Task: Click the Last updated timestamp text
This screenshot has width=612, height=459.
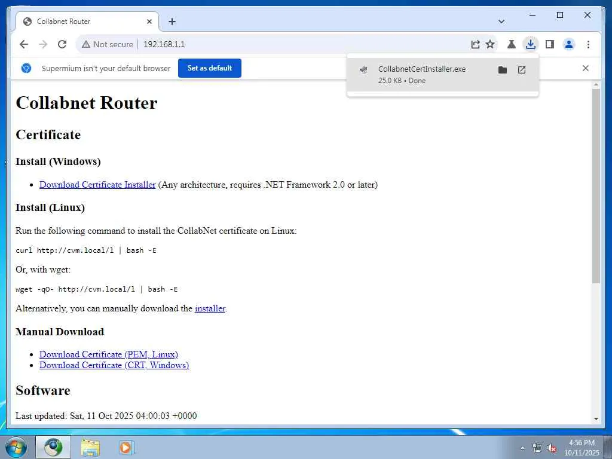Action: (106, 416)
